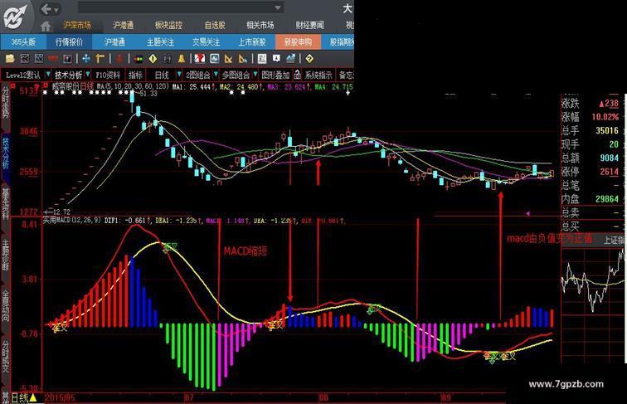Image resolution: width=627 pixels, height=404 pixels.
Task: Open the back-history dropdown arrow
Action: point(56,10)
